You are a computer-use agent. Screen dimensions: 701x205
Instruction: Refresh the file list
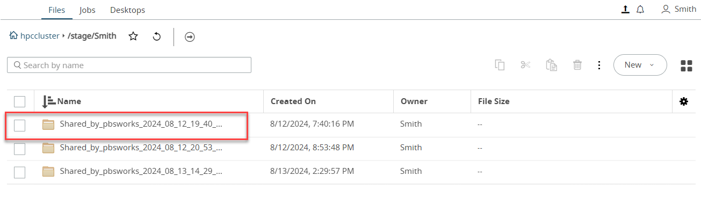tap(157, 36)
